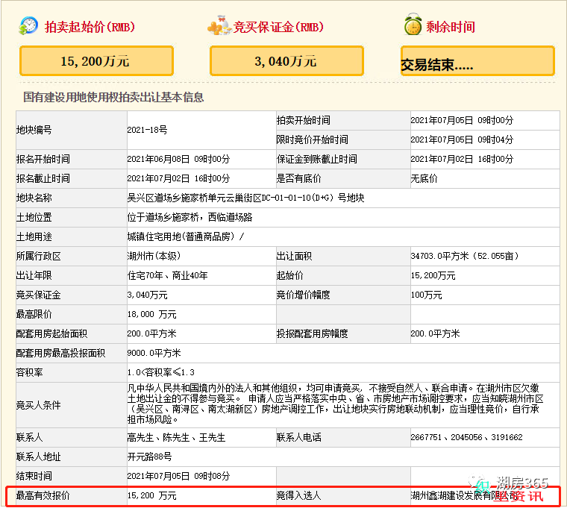Click the label 联系人电话
The height and width of the screenshot is (508, 567).
coord(298,437)
